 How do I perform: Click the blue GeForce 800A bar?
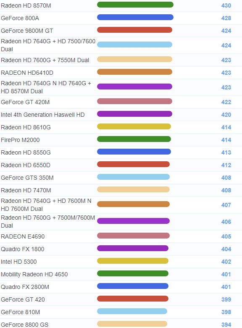135,17
